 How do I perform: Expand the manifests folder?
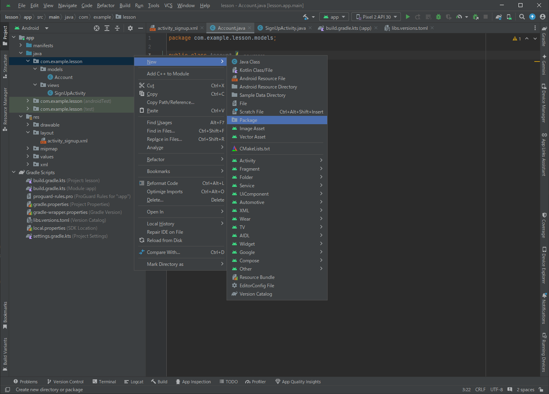click(21, 45)
